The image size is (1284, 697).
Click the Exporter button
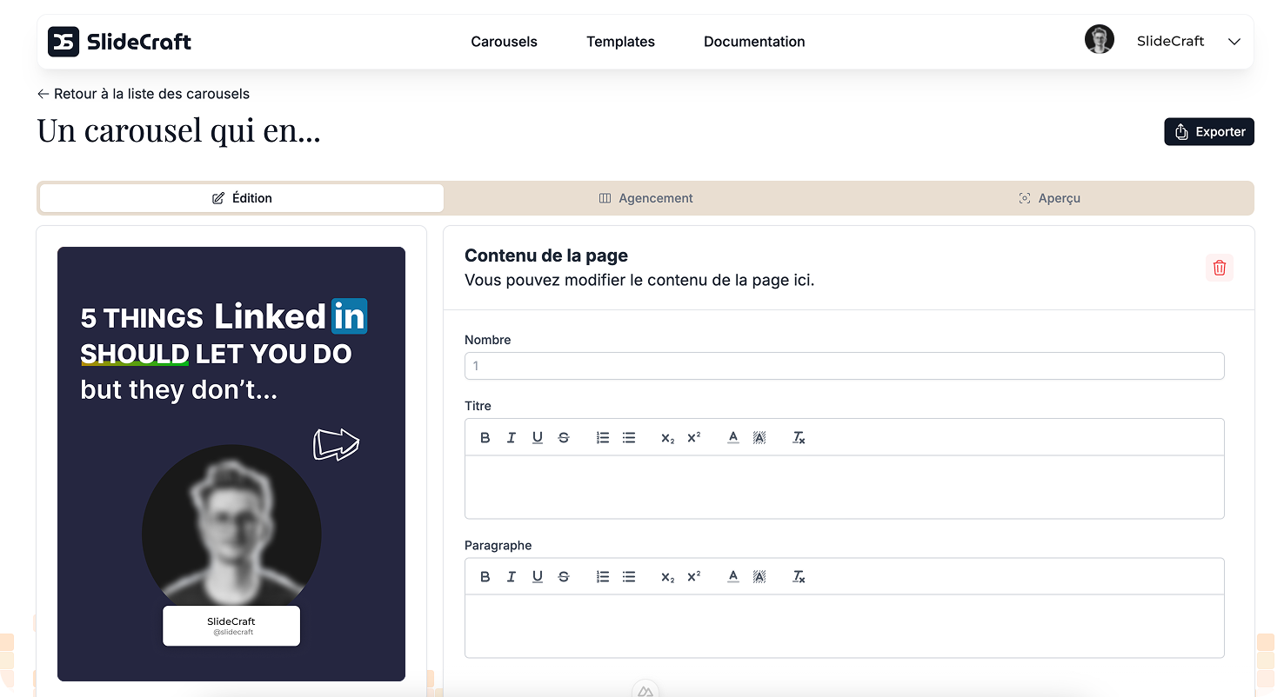coord(1209,131)
